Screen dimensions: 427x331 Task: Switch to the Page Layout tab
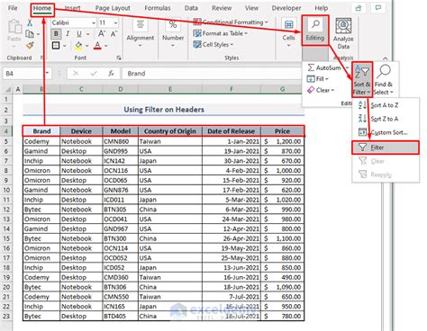pyautogui.click(x=113, y=8)
